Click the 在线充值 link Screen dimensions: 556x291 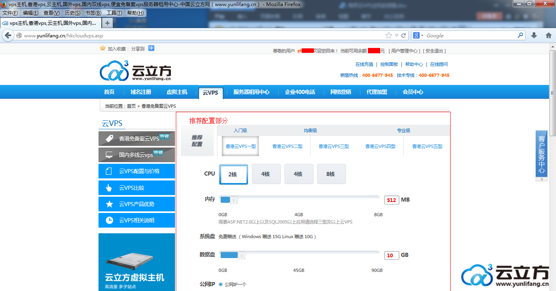click(x=364, y=64)
